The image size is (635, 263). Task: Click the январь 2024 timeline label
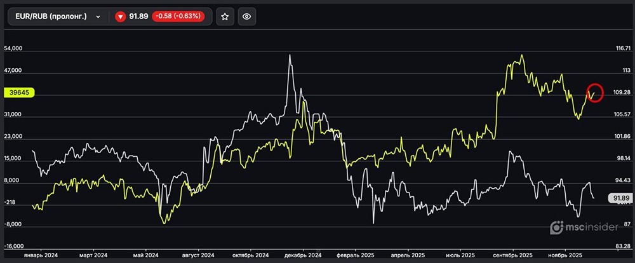(41, 255)
